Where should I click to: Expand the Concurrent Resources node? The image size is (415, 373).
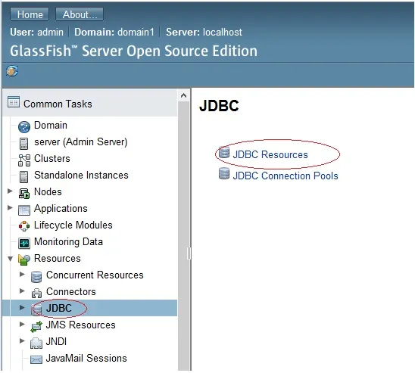coord(22,274)
